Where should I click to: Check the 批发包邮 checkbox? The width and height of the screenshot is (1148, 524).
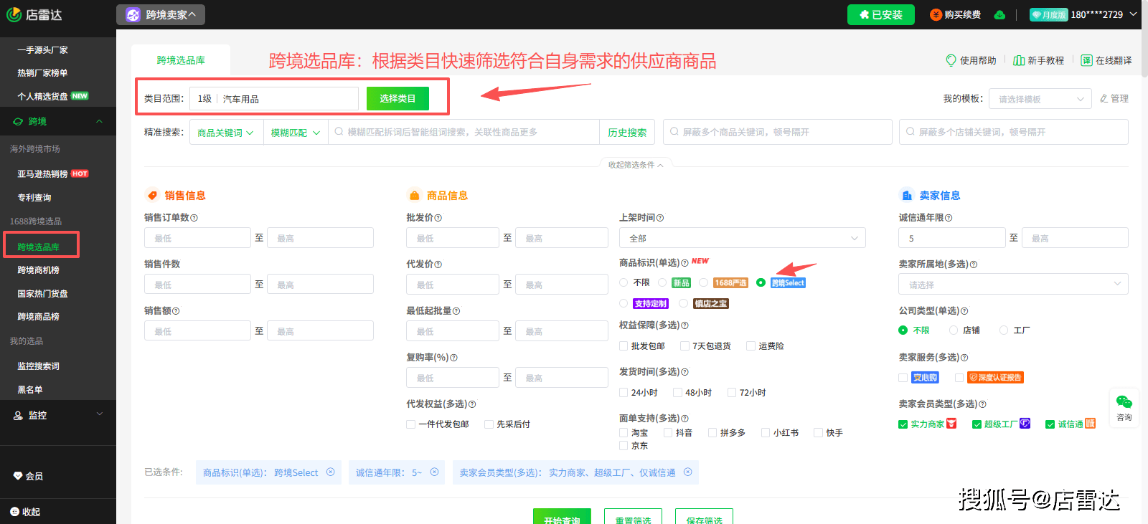point(624,346)
